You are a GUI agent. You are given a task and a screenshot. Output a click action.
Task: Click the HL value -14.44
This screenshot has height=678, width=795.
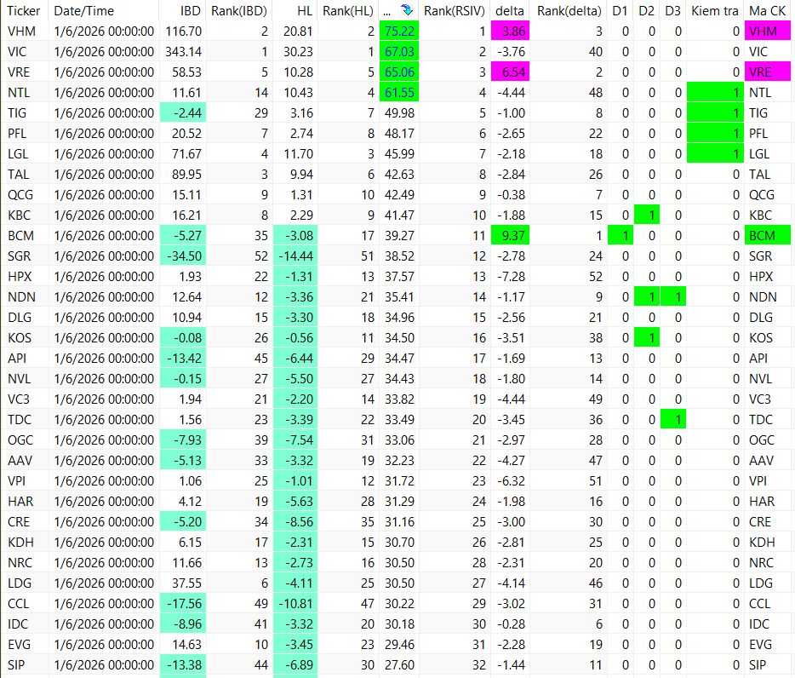(295, 256)
